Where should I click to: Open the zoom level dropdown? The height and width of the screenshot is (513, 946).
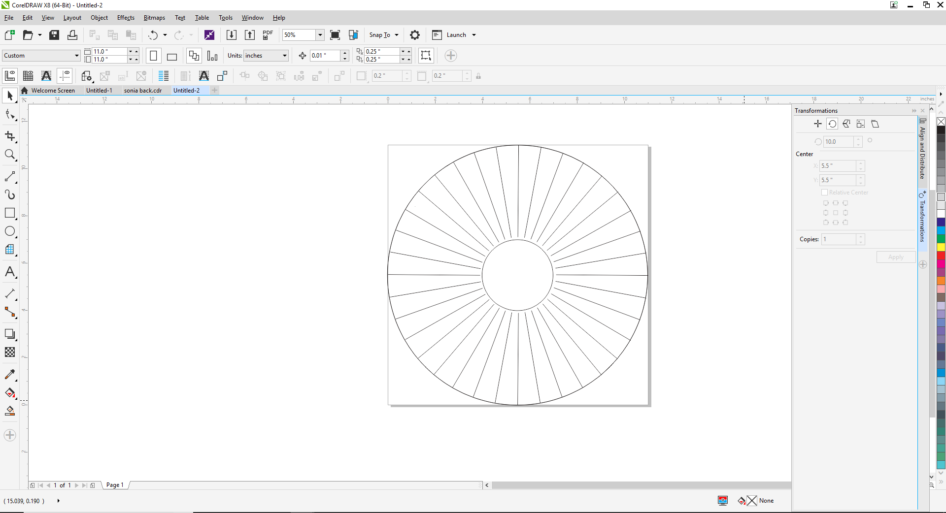click(x=320, y=35)
